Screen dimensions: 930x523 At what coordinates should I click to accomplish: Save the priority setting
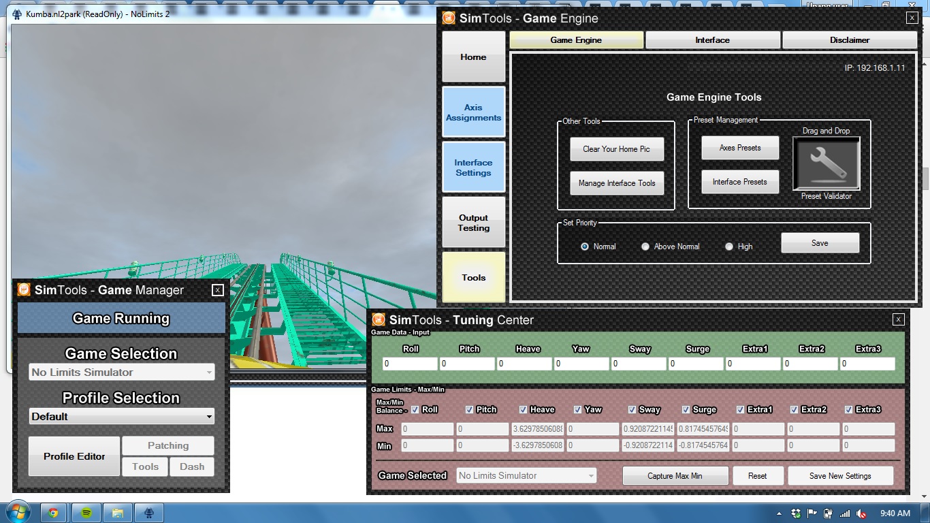[820, 243]
